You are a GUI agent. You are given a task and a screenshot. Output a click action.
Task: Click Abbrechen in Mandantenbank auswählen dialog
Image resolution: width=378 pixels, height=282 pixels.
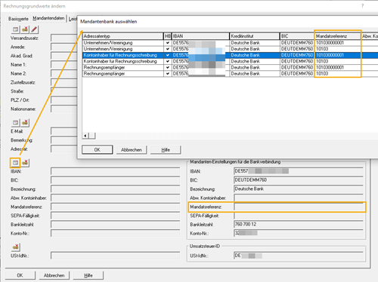click(x=132, y=149)
